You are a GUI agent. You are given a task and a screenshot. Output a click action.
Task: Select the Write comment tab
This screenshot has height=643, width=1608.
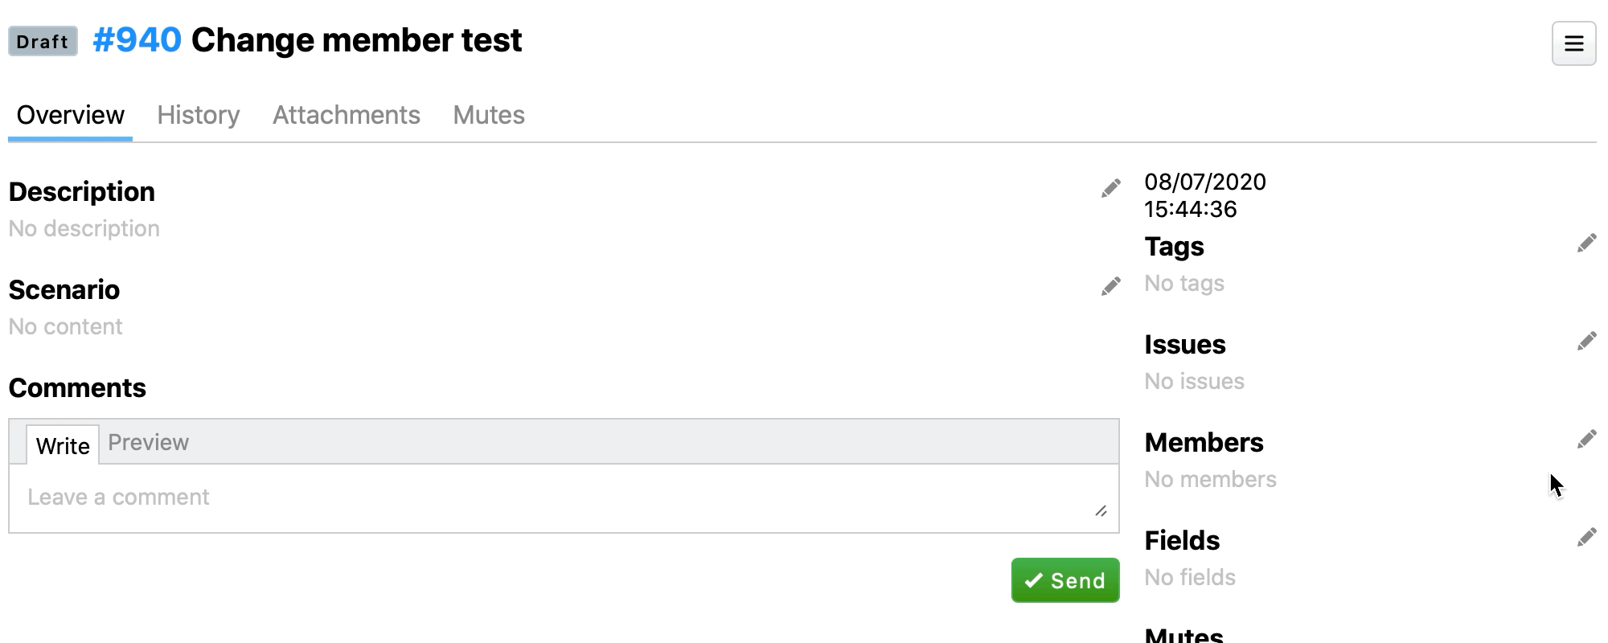click(63, 446)
